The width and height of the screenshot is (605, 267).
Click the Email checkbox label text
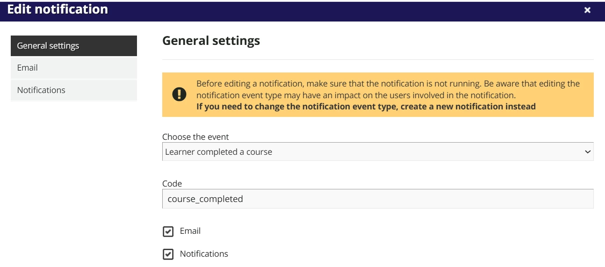[190, 231]
